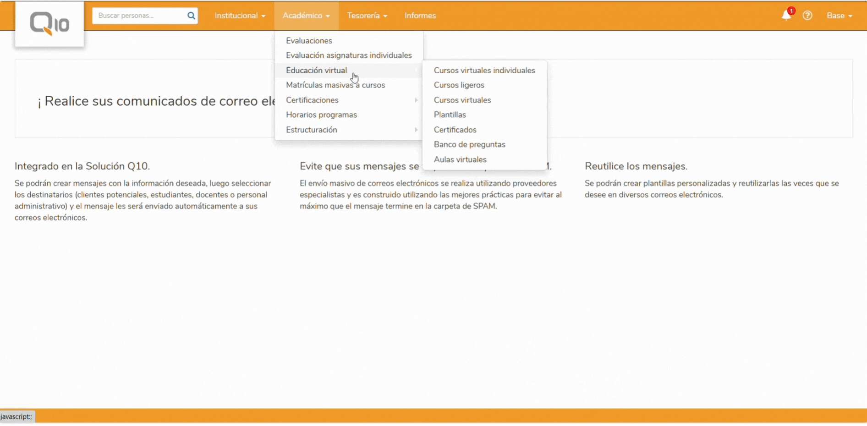Choose Evaluación asignaturas individuales
The height and width of the screenshot is (426, 867).
coord(349,55)
